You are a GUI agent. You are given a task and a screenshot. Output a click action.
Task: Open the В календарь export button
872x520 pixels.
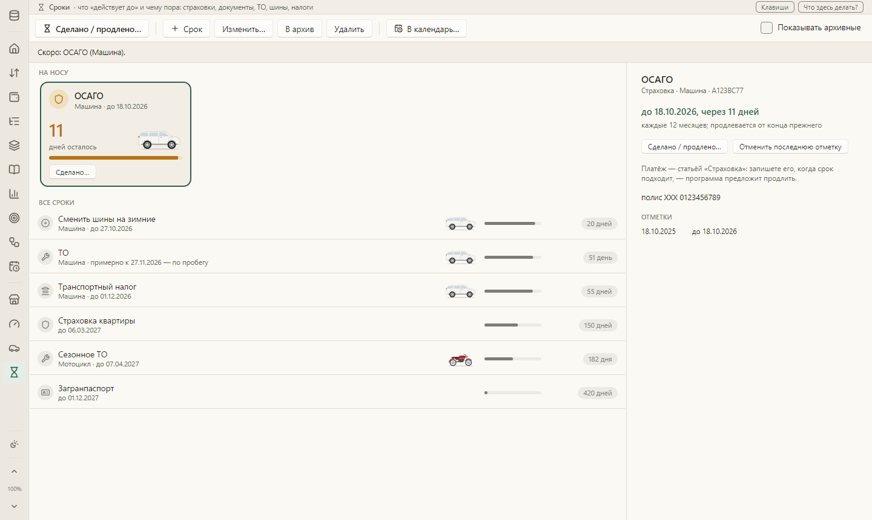(426, 29)
